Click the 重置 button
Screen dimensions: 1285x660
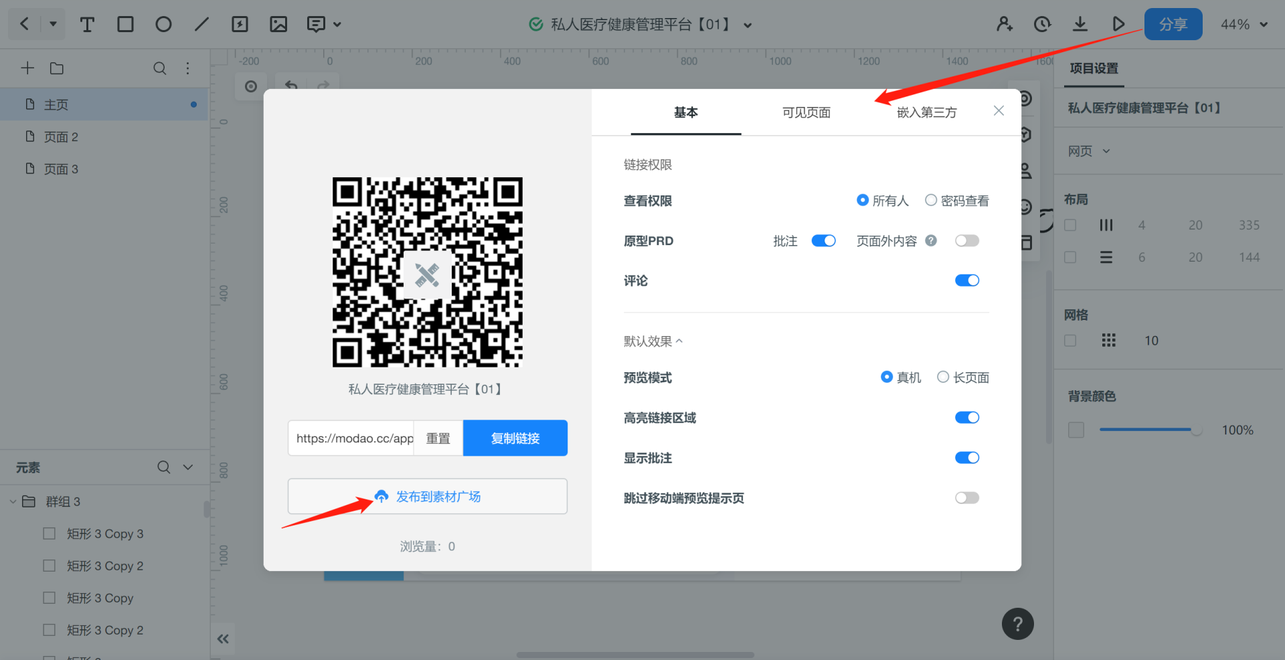[x=438, y=438]
